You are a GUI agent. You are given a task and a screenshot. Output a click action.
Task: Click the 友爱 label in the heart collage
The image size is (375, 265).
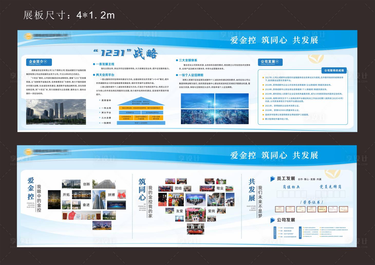(180, 211)
